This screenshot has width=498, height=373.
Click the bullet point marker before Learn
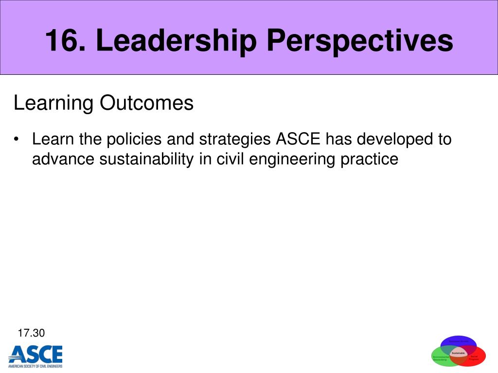point(16,139)
